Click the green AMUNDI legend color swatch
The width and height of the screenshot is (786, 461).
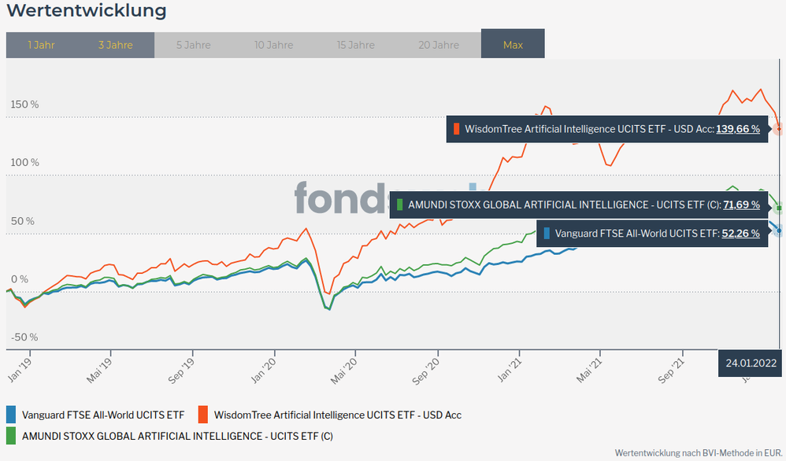[11, 435]
